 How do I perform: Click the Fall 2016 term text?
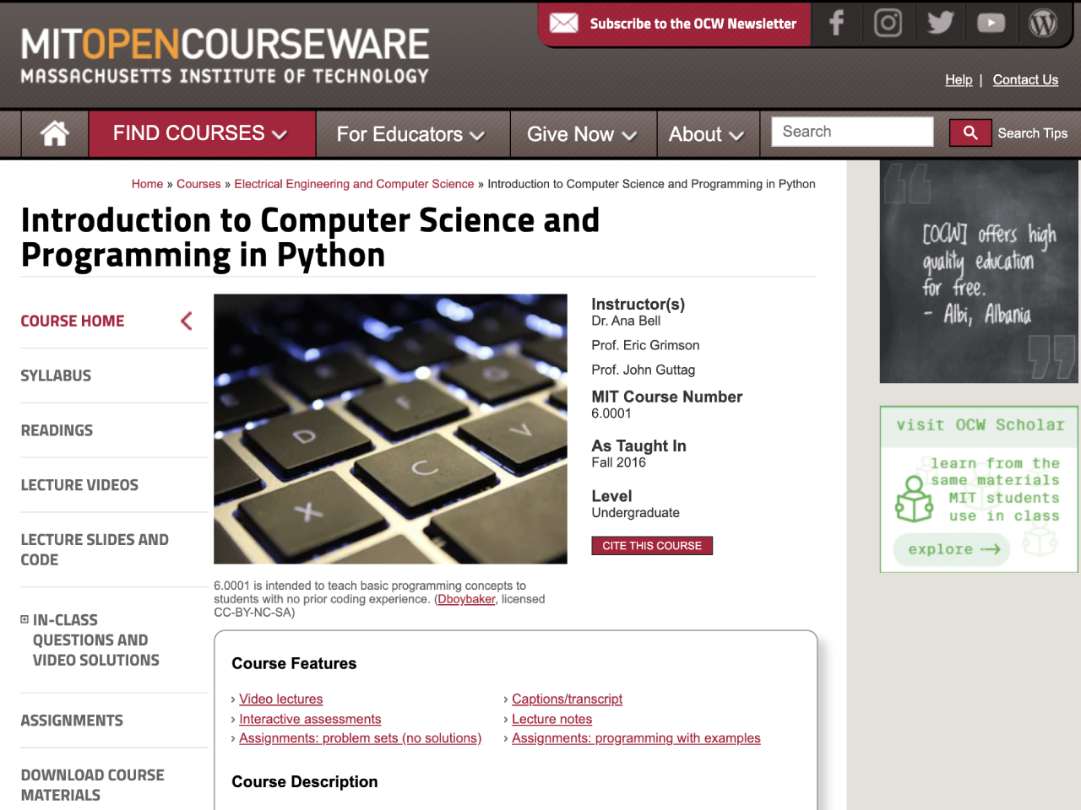coord(618,462)
